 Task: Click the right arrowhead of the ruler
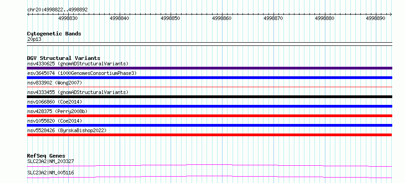point(391,15)
